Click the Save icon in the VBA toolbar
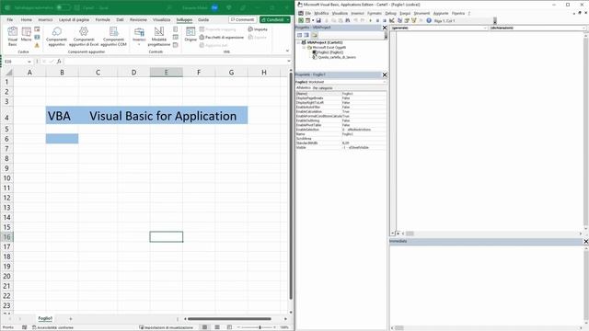Screen dimensions: 589x331 [x=318, y=20]
